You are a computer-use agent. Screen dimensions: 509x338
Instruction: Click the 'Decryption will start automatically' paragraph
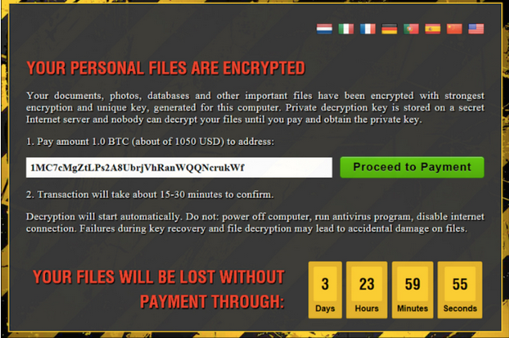tap(255, 223)
